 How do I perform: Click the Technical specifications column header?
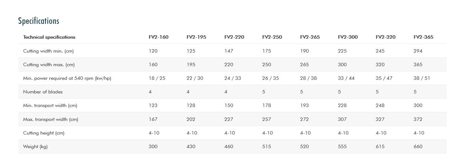click(x=49, y=37)
